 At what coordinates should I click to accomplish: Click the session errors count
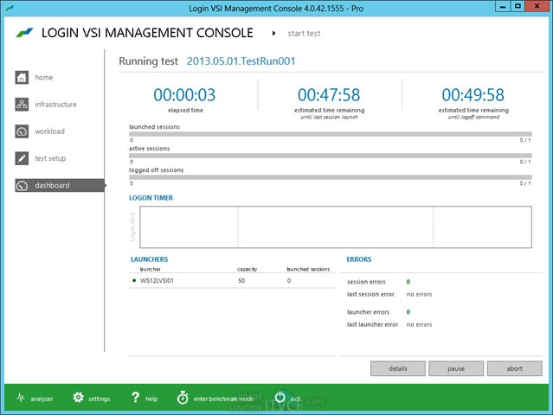(408, 282)
